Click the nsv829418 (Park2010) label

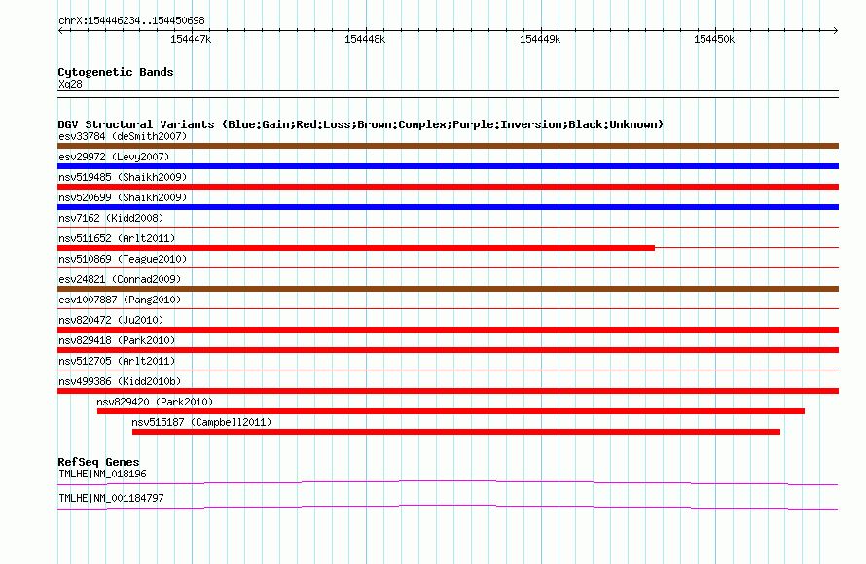(x=117, y=340)
